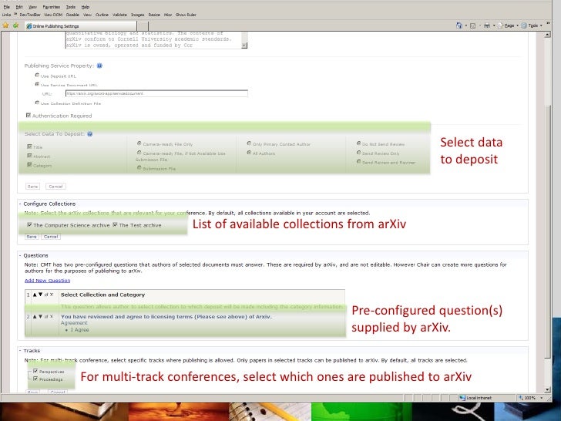Click Save below Select Data To Deposit
Screen dimensions: 561x421
tap(32, 187)
